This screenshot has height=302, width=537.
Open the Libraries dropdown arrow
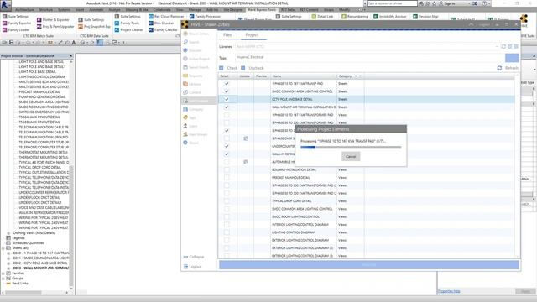(496, 47)
